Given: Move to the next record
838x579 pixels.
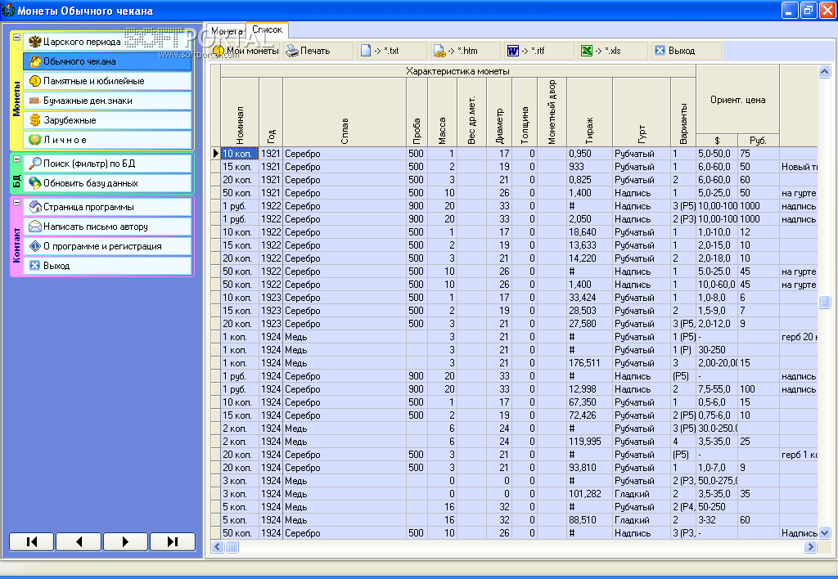Looking at the screenshot, I should [125, 541].
